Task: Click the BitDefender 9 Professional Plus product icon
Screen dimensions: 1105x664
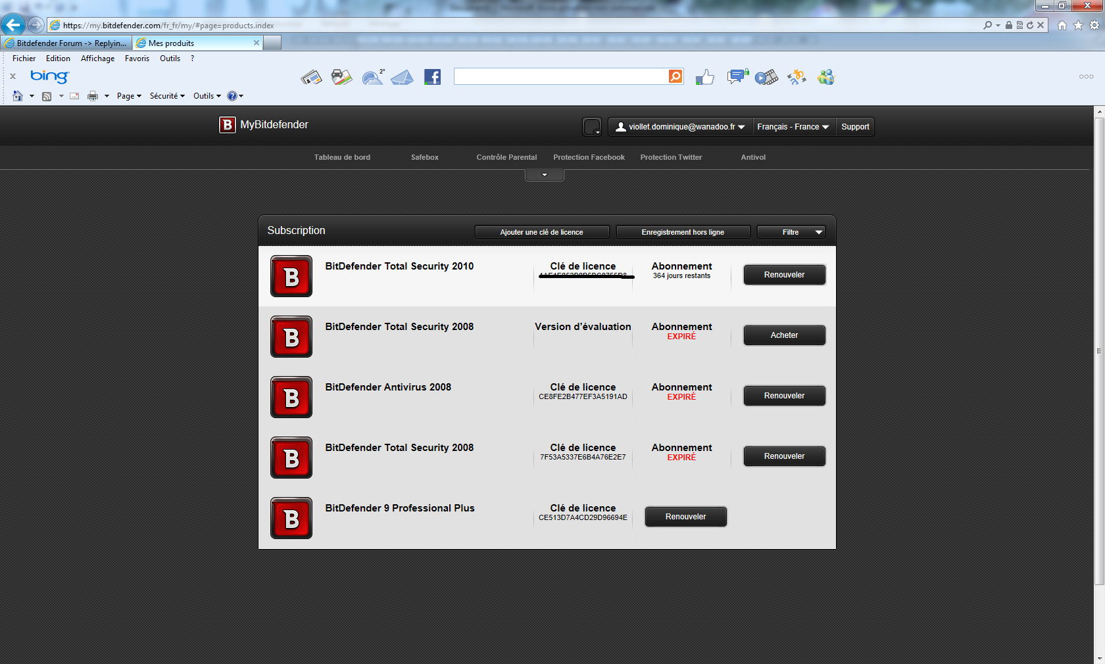Action: coord(291,518)
